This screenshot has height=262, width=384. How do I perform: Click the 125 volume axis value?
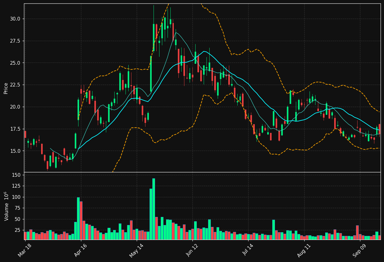click(17, 186)
